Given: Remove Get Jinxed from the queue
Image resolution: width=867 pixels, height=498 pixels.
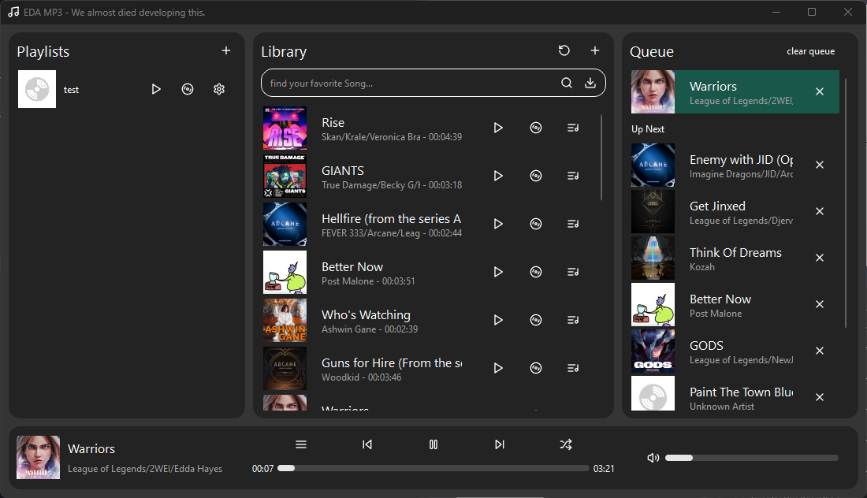Looking at the screenshot, I should click(820, 211).
